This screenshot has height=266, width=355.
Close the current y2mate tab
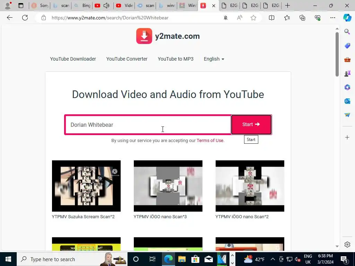click(x=214, y=6)
